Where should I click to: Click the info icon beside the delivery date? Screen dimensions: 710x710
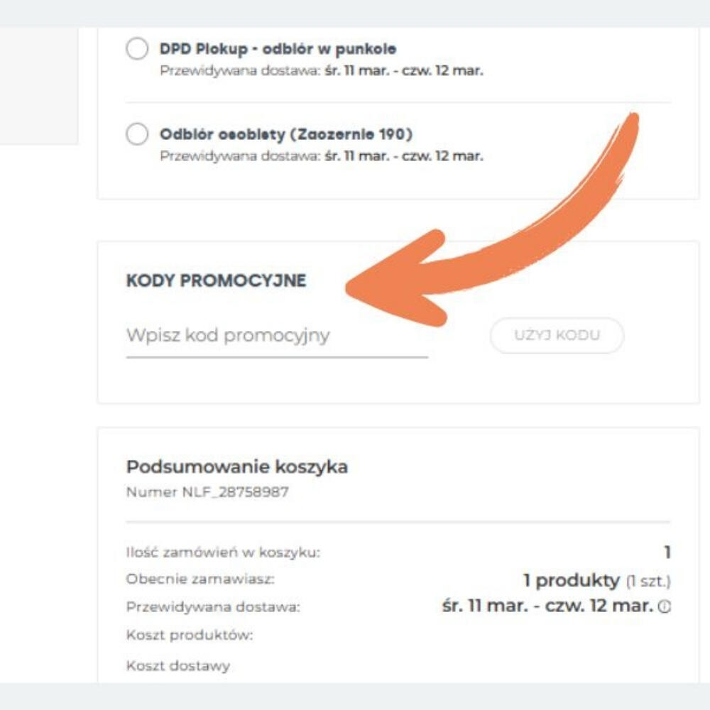(x=665, y=607)
